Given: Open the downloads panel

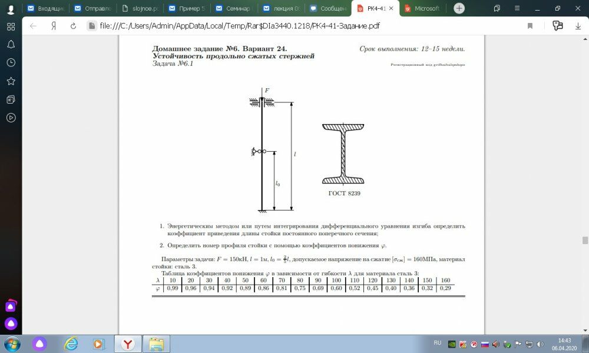Looking at the screenshot, I should pyautogui.click(x=578, y=26).
